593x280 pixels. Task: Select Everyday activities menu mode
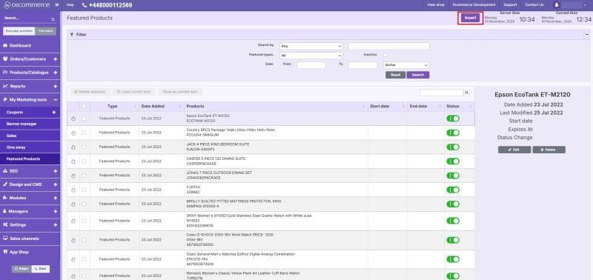pyautogui.click(x=19, y=31)
